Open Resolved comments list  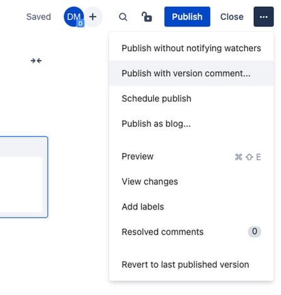[191, 232]
